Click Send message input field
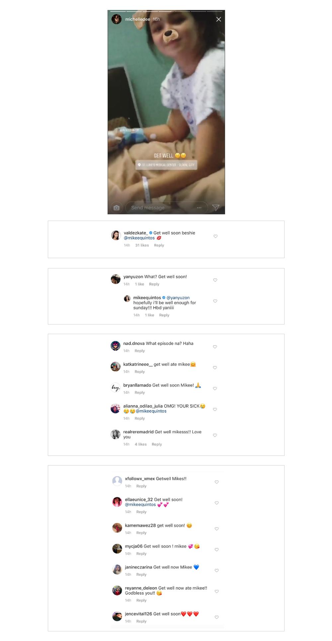Image resolution: width=332 pixels, height=641 pixels. [x=166, y=208]
